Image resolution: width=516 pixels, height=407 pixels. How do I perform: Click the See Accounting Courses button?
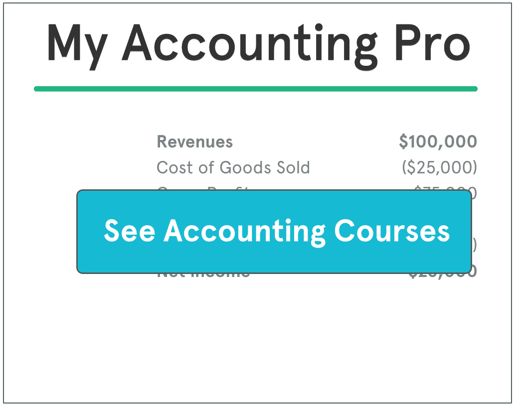point(274,231)
